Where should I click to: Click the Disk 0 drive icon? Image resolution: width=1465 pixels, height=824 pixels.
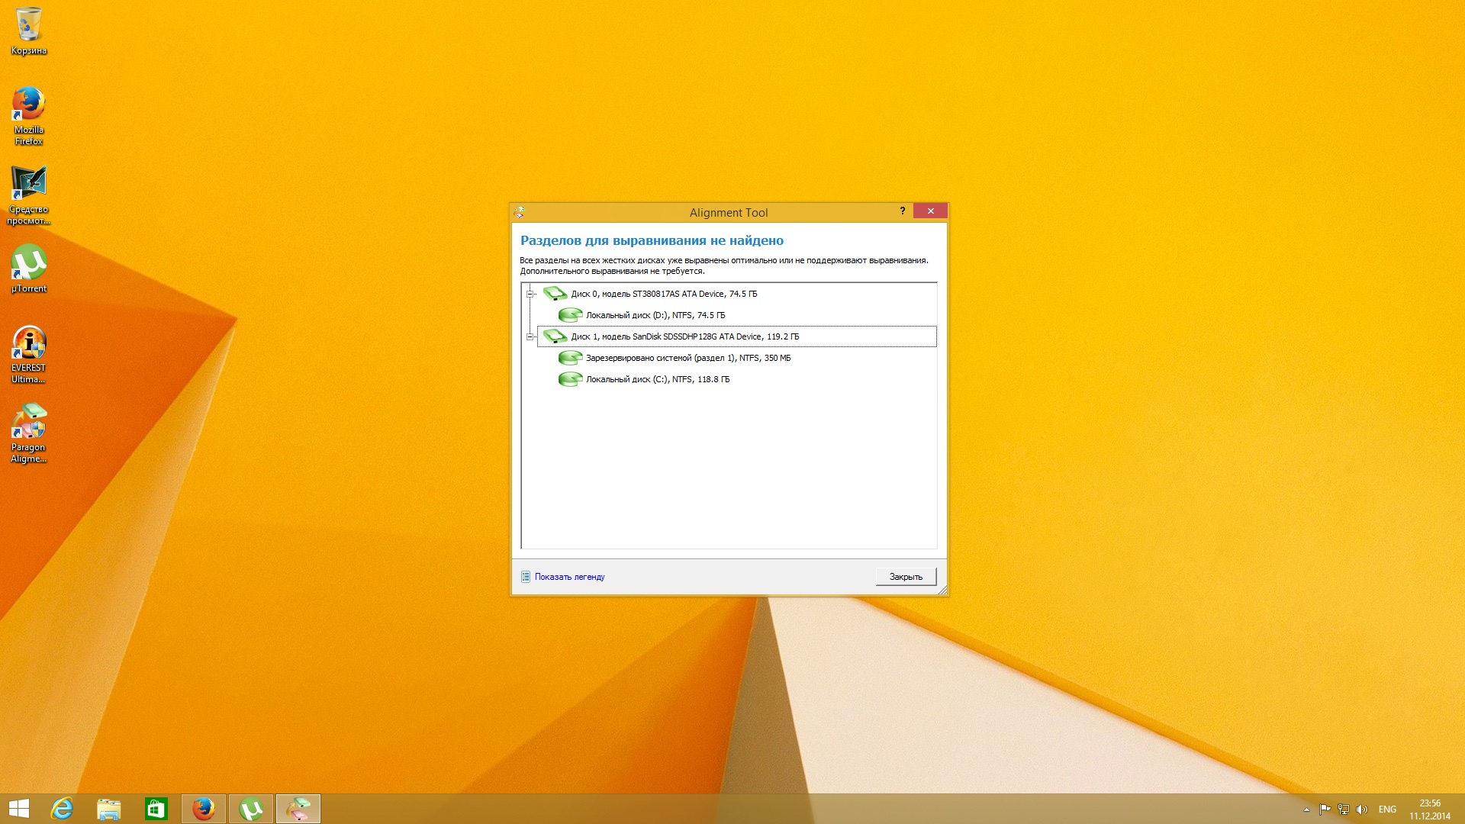(555, 293)
